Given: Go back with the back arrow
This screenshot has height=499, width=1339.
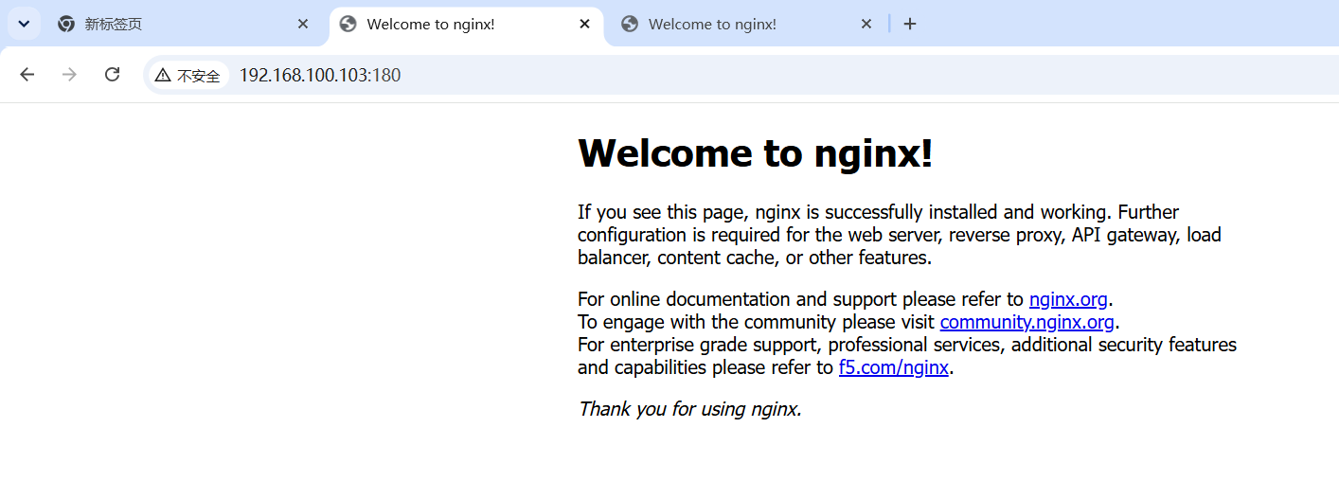Looking at the screenshot, I should pos(27,74).
